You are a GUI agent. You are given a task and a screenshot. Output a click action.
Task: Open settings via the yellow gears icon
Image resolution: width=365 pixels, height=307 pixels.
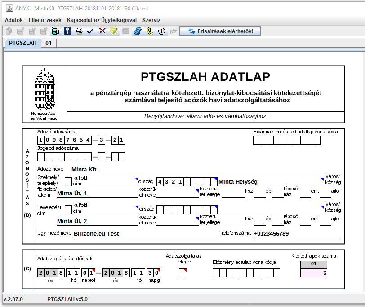coord(149,31)
